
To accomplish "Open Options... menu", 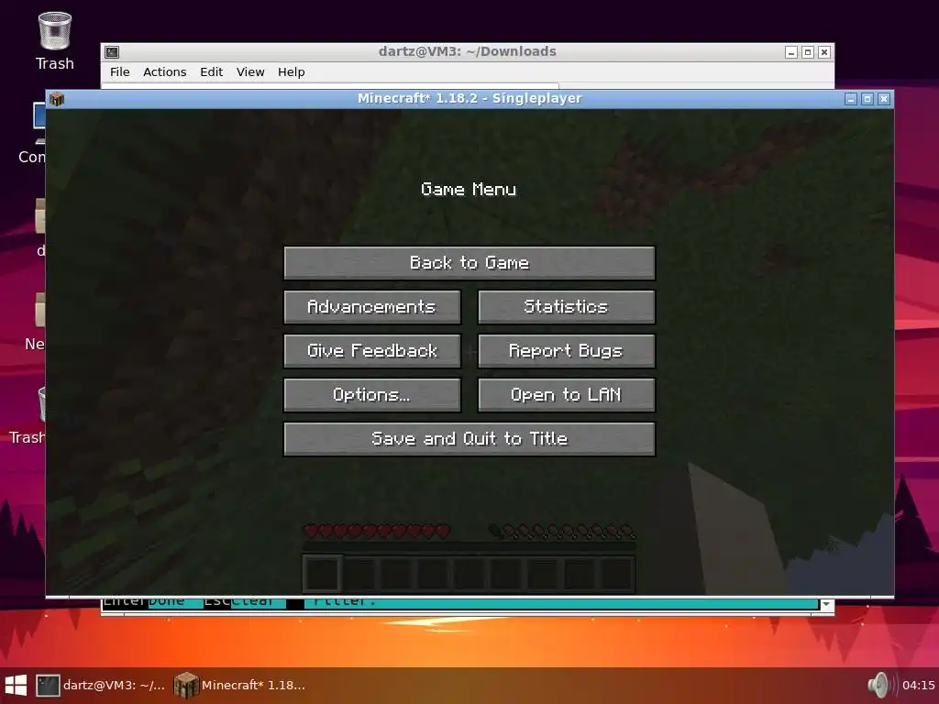I will (x=372, y=395).
